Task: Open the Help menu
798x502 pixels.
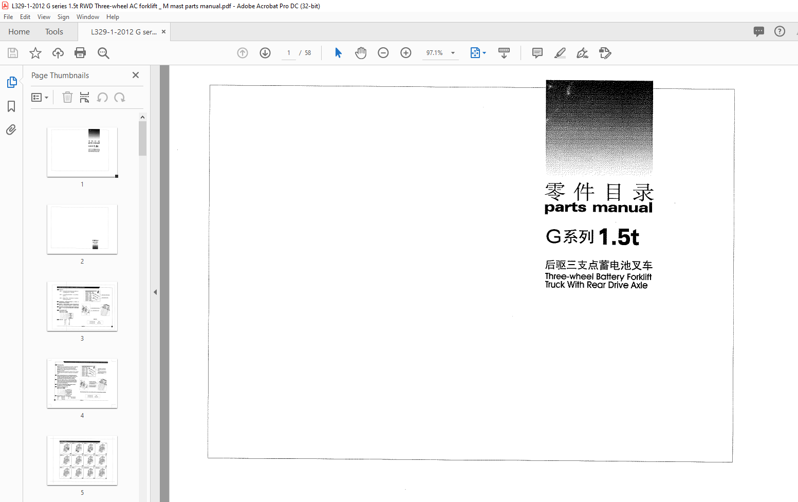Action: click(113, 17)
